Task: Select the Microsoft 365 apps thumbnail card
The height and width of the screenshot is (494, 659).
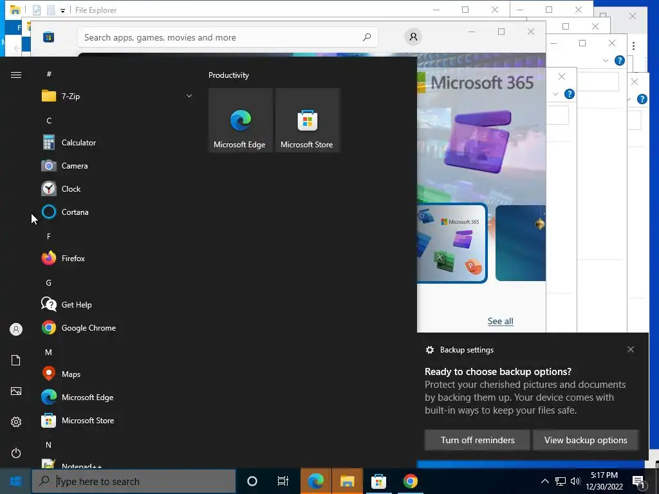Action: point(452,243)
